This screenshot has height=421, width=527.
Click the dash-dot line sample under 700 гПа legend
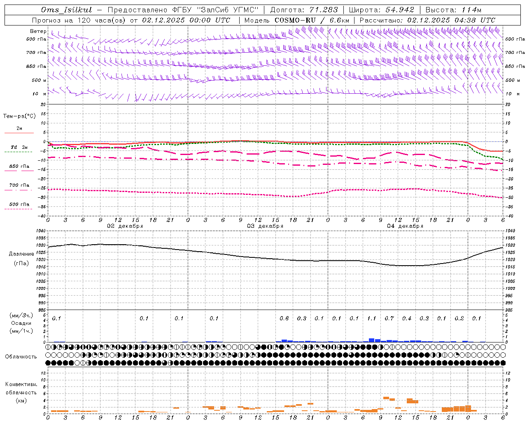point(19,190)
